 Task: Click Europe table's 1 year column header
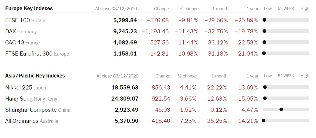[252, 9]
